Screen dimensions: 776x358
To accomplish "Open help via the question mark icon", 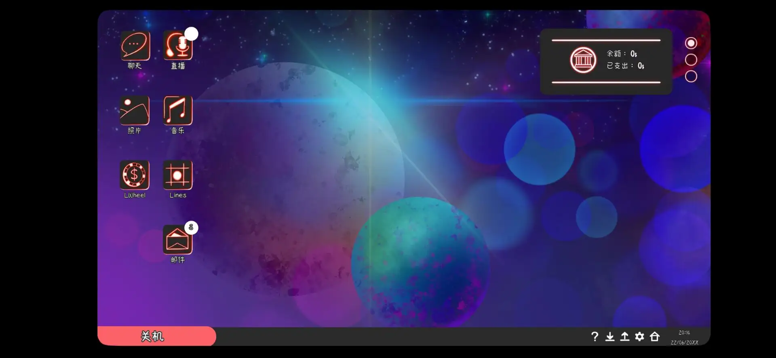I will coord(595,337).
